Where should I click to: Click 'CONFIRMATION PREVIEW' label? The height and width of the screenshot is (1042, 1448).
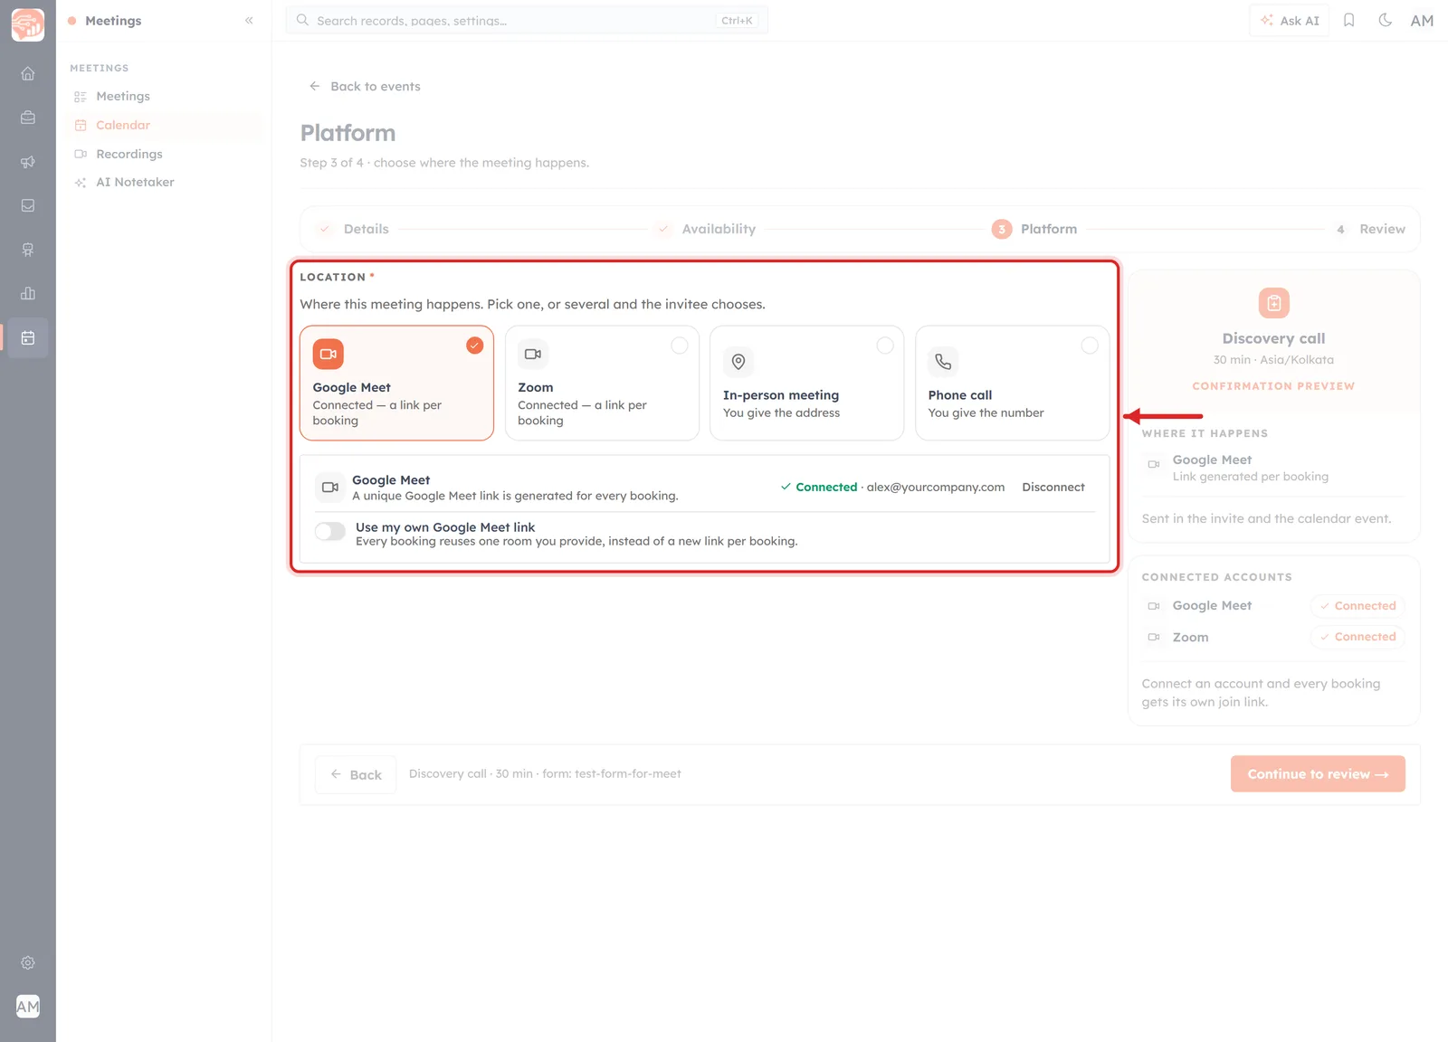(x=1273, y=386)
